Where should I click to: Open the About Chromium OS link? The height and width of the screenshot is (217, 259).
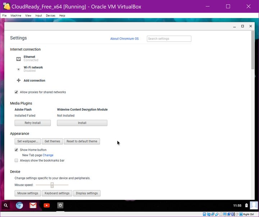(124, 38)
